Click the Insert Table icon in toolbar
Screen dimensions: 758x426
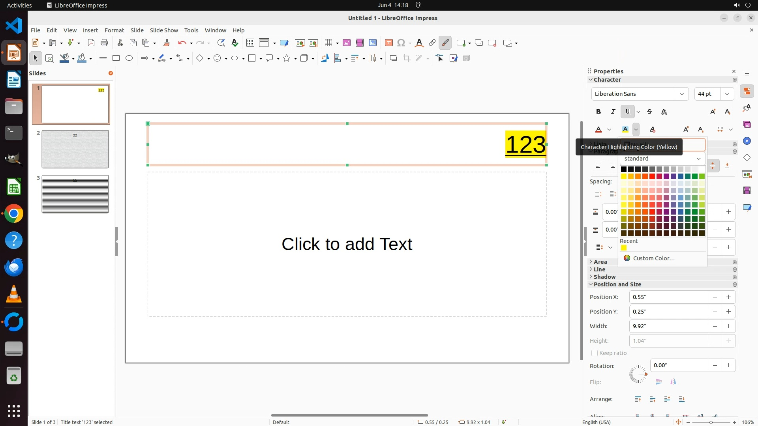[x=328, y=43]
